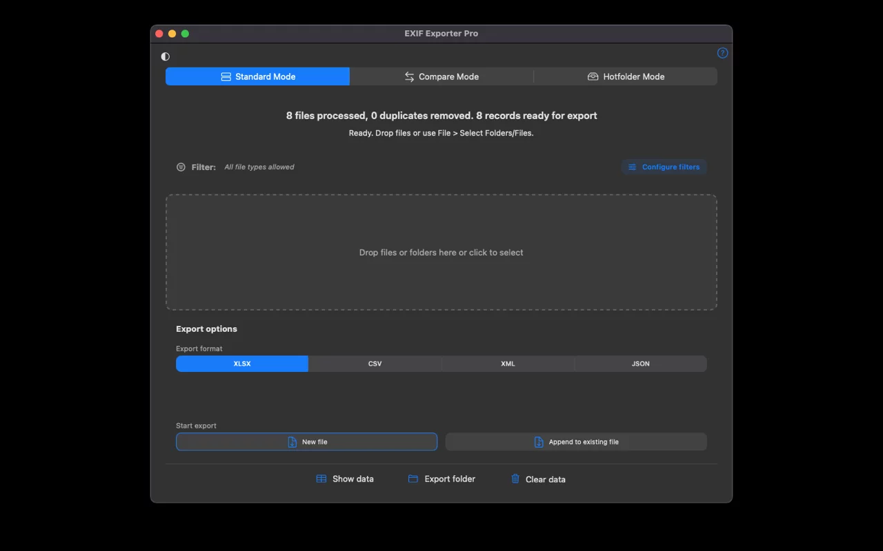Click the drop zone to select files
This screenshot has height=551, width=883.
point(441,252)
